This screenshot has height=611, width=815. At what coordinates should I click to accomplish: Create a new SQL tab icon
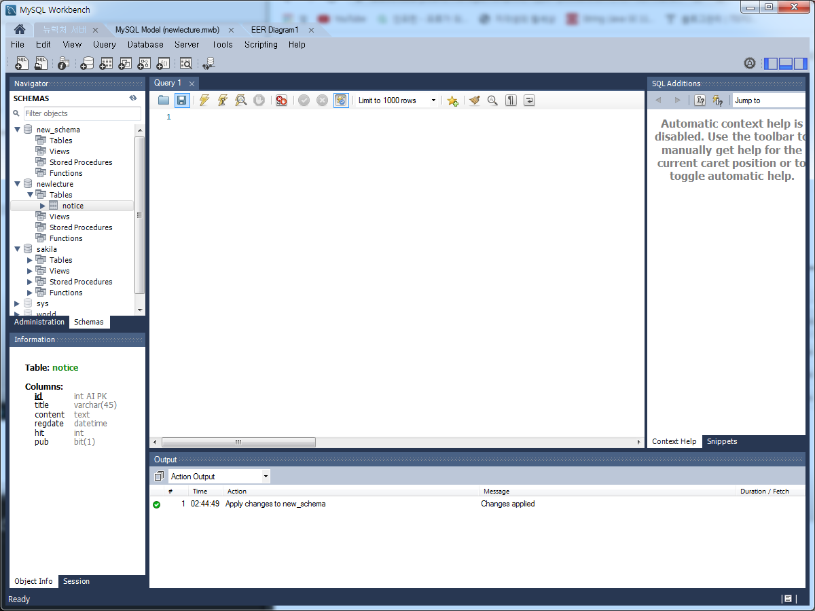point(22,63)
